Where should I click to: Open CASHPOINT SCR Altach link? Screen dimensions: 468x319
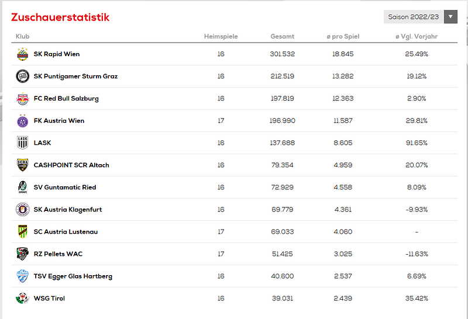click(71, 165)
